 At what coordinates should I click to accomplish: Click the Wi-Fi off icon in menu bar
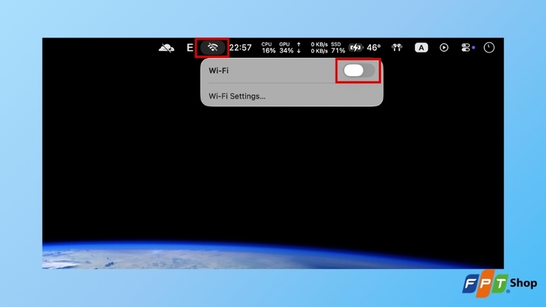212,47
